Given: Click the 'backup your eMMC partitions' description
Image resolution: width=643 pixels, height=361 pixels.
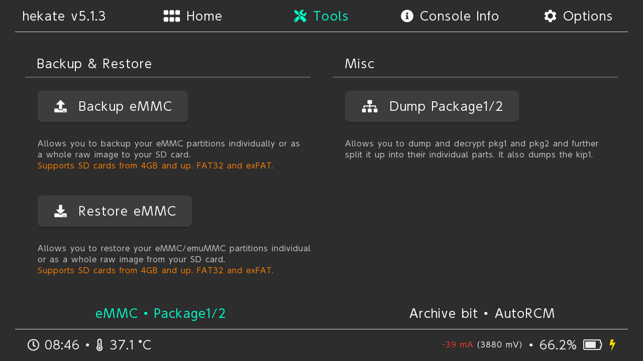Looking at the screenshot, I should [x=169, y=149].
